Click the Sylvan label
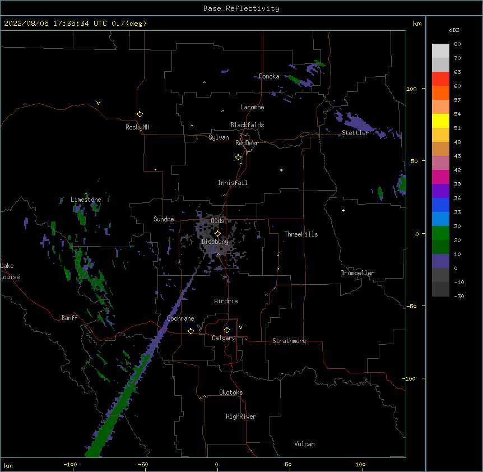Image resolution: width=483 pixels, height=472 pixels. point(219,137)
